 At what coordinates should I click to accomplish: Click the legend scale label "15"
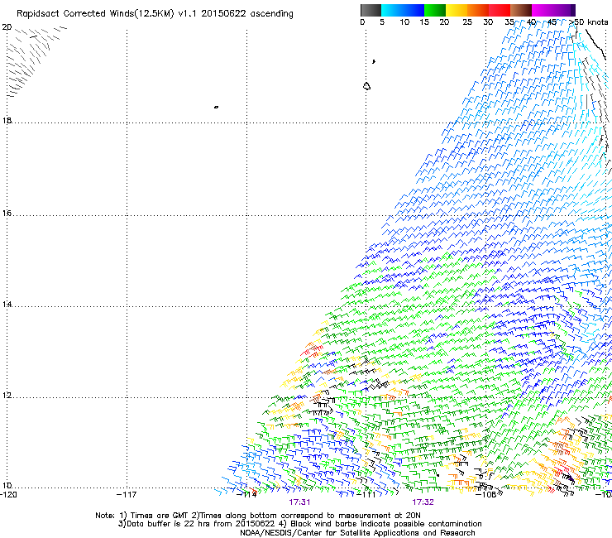[x=424, y=22]
